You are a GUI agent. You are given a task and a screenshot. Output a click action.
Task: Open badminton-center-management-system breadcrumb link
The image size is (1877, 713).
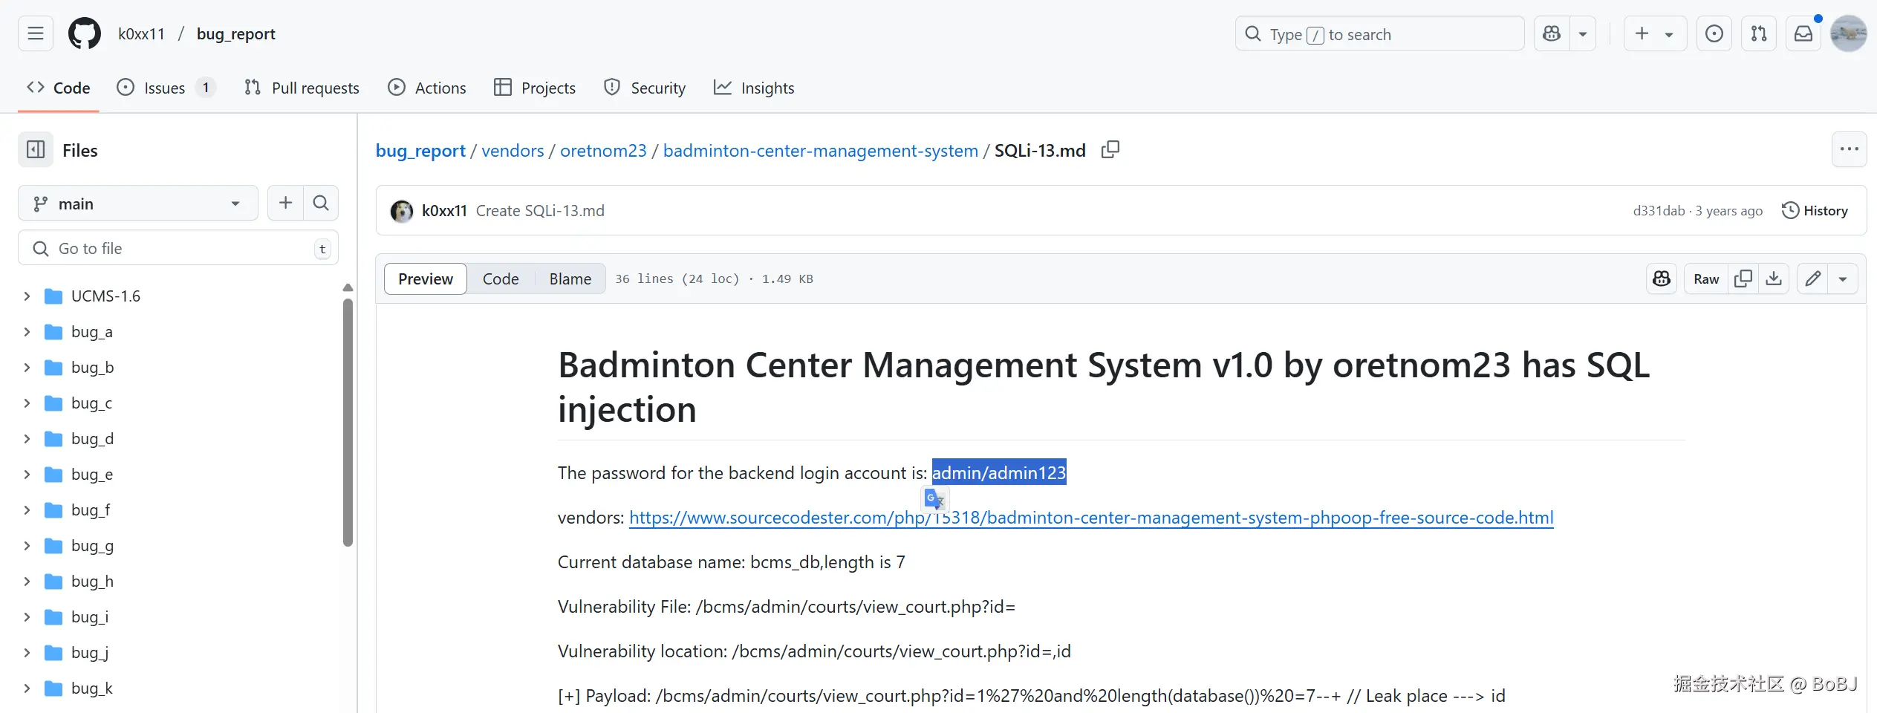coord(821,150)
